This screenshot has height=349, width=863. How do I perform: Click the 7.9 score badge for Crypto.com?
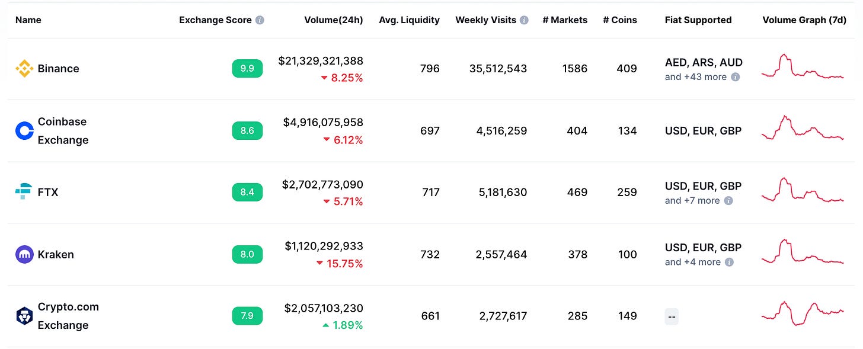247,316
